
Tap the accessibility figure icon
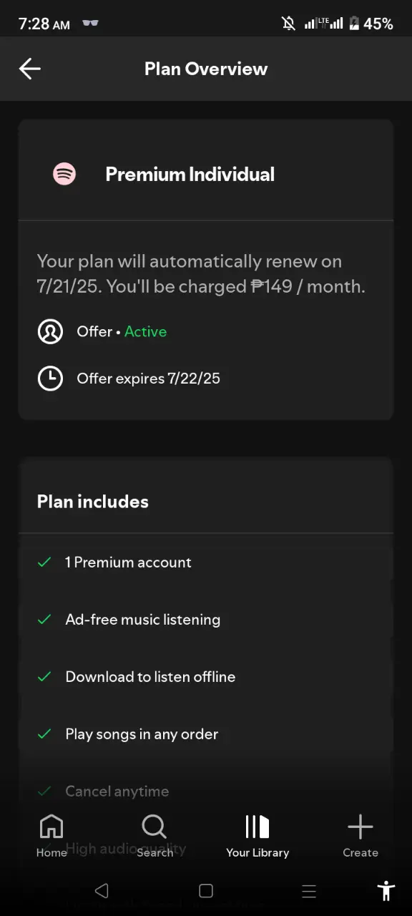(x=386, y=891)
